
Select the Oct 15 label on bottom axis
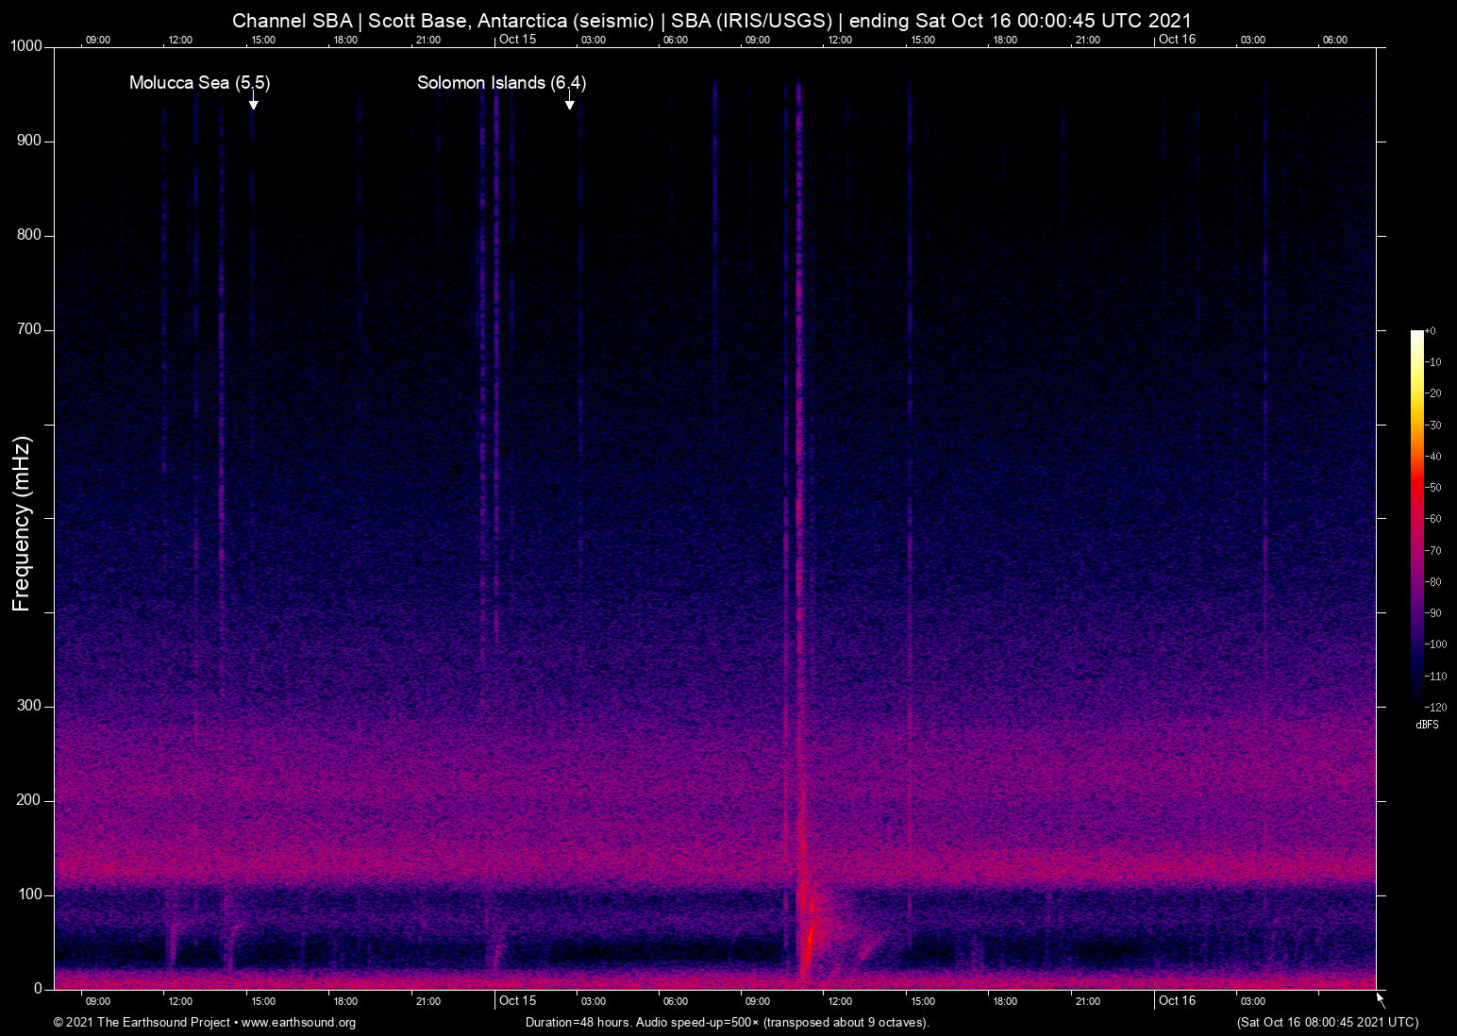(517, 1000)
